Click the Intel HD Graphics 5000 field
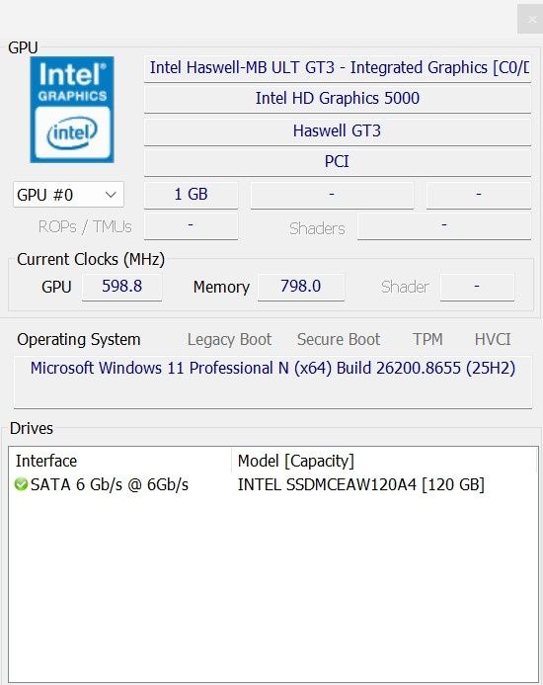The height and width of the screenshot is (685, 543). point(338,99)
